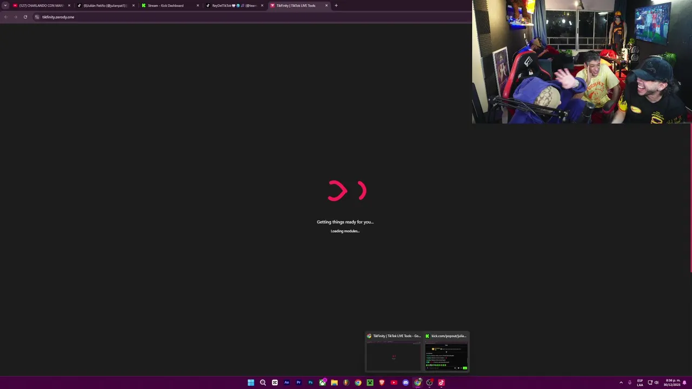This screenshot has height=389, width=692.
Task: Reload the TikFinity page
Action: (25, 17)
